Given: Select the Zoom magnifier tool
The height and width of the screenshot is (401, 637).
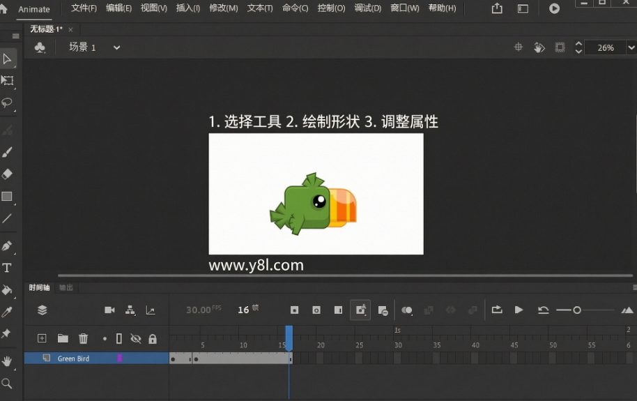Looking at the screenshot, I should click(7, 383).
